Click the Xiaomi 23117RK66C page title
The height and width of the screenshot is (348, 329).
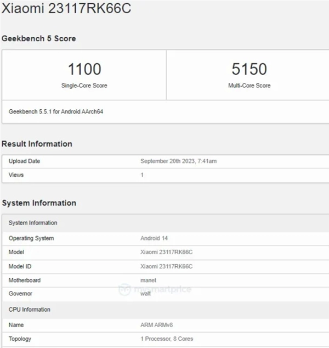(x=66, y=9)
